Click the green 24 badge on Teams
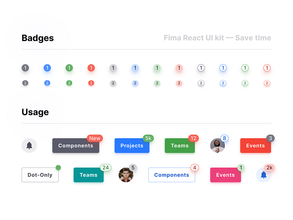 point(106,168)
